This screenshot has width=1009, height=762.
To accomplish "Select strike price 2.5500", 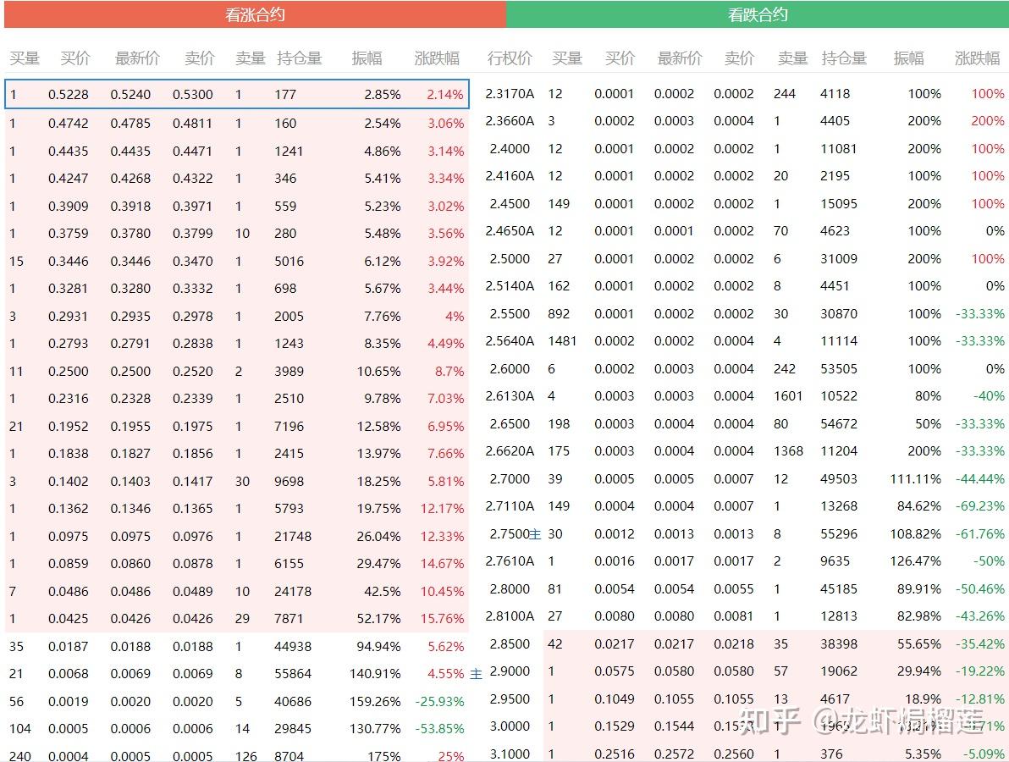I will coord(510,314).
